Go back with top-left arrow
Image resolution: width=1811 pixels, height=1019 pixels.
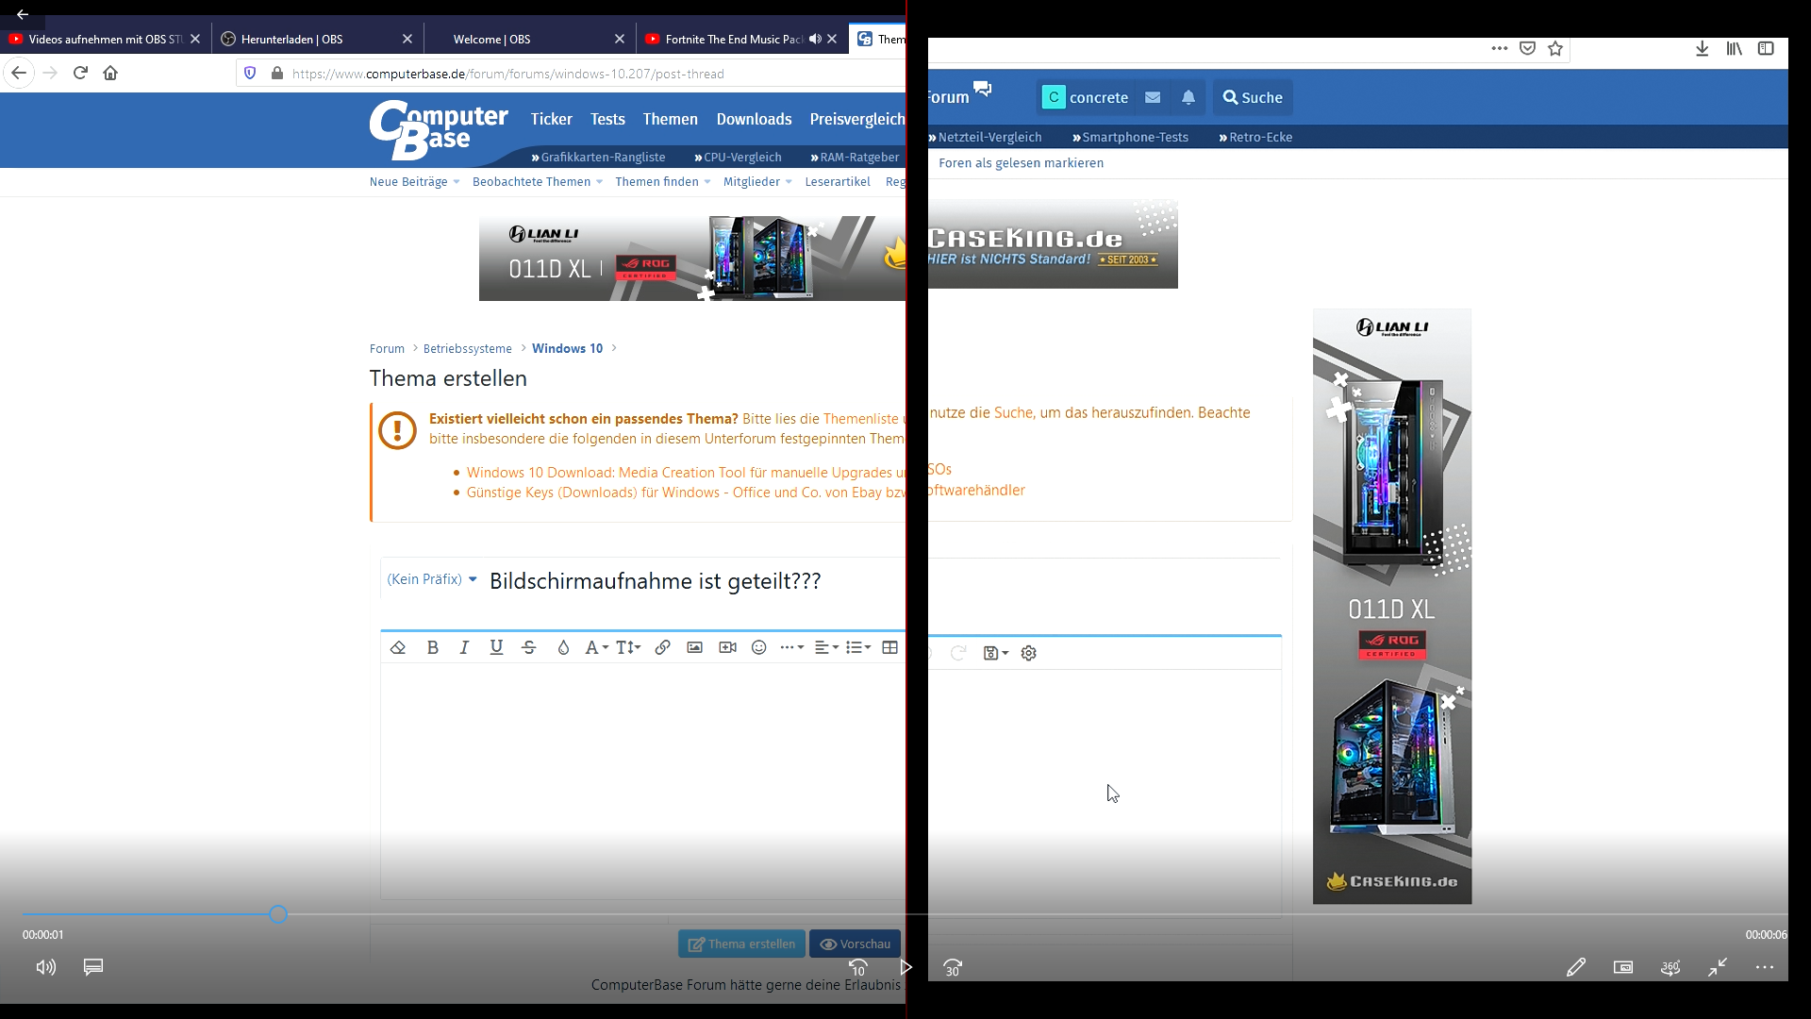tap(23, 14)
